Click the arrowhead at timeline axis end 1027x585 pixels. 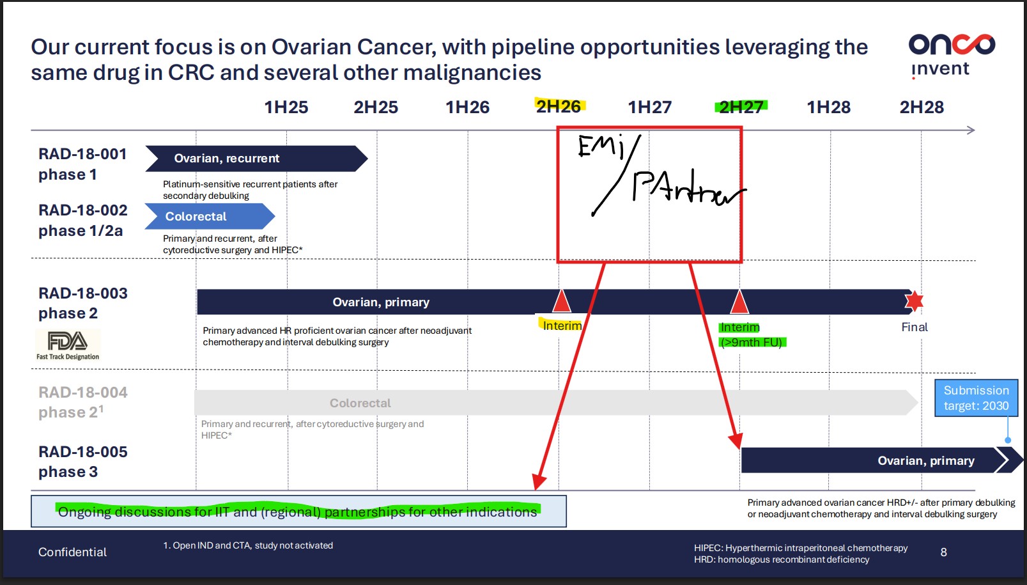point(970,130)
